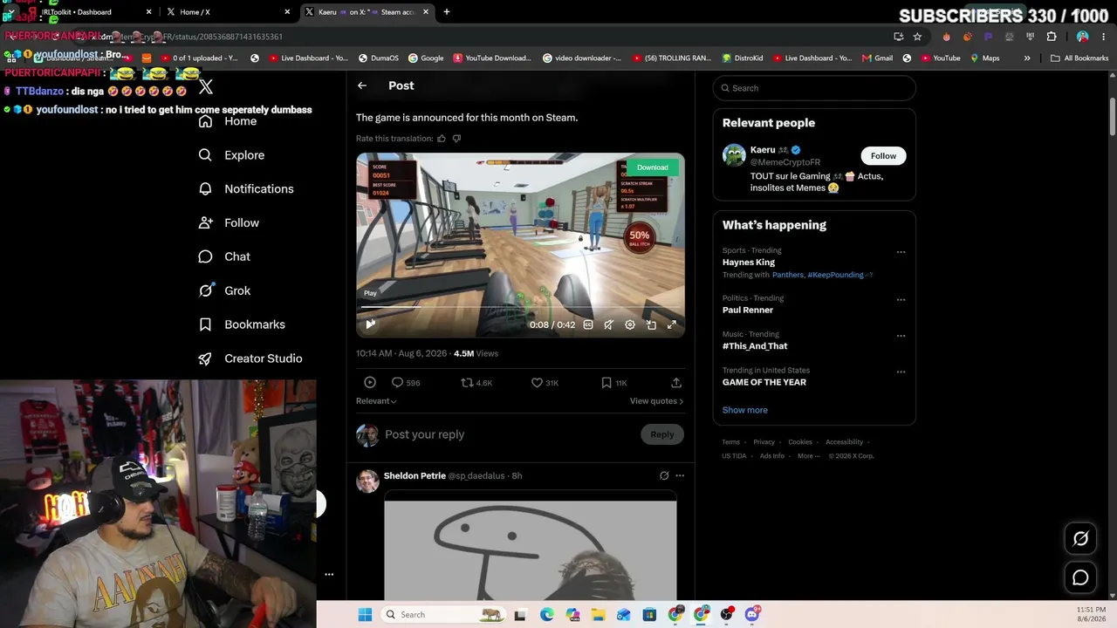This screenshot has width=1117, height=628.
Task: Expand the video to fullscreen
Action: (672, 324)
